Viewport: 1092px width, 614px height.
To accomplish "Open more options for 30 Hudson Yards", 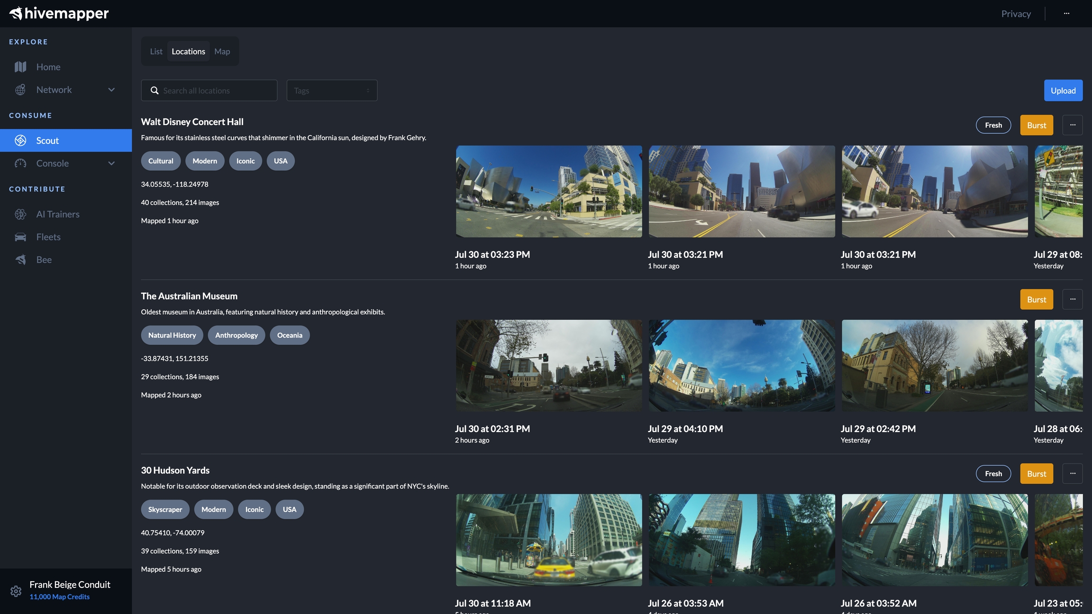I will point(1073,474).
